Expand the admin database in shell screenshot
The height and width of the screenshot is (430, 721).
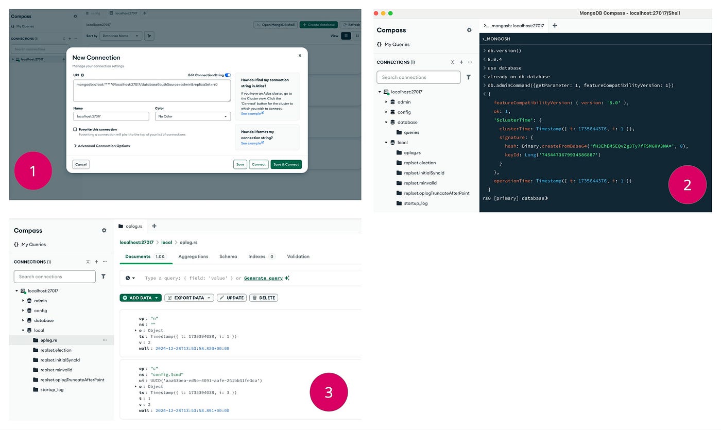click(386, 102)
